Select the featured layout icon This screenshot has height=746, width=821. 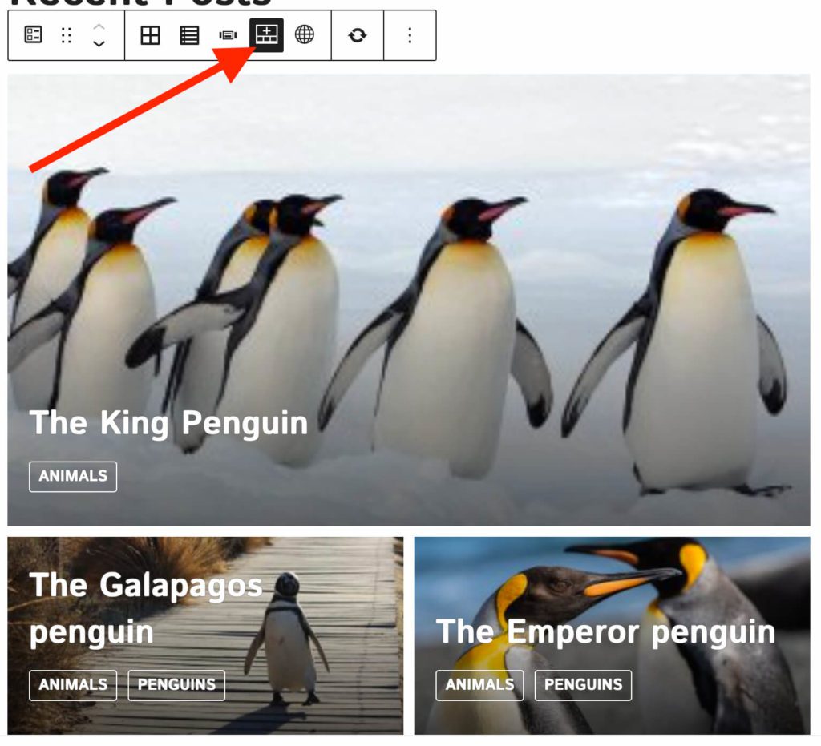point(266,35)
